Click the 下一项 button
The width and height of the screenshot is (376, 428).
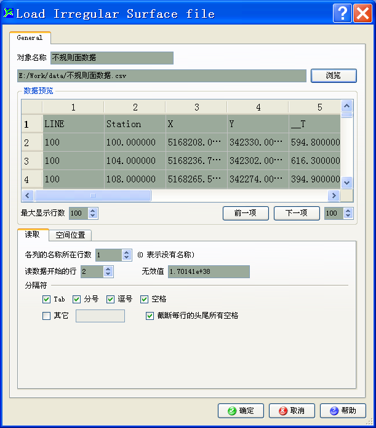297,213
